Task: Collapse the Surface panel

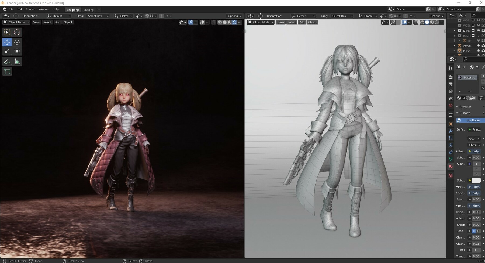Action: (465, 113)
